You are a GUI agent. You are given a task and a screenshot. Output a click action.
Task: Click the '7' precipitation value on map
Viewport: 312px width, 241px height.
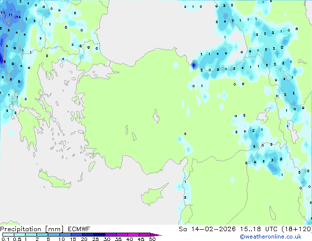pos(232,21)
